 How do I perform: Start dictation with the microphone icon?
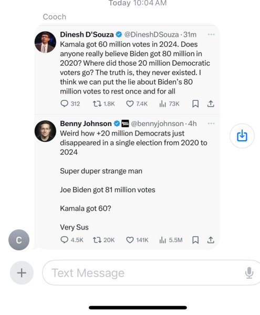(x=249, y=273)
